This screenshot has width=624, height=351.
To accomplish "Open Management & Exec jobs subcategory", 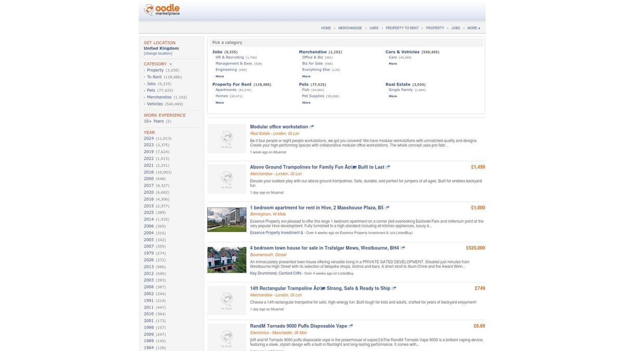I will coord(234,63).
